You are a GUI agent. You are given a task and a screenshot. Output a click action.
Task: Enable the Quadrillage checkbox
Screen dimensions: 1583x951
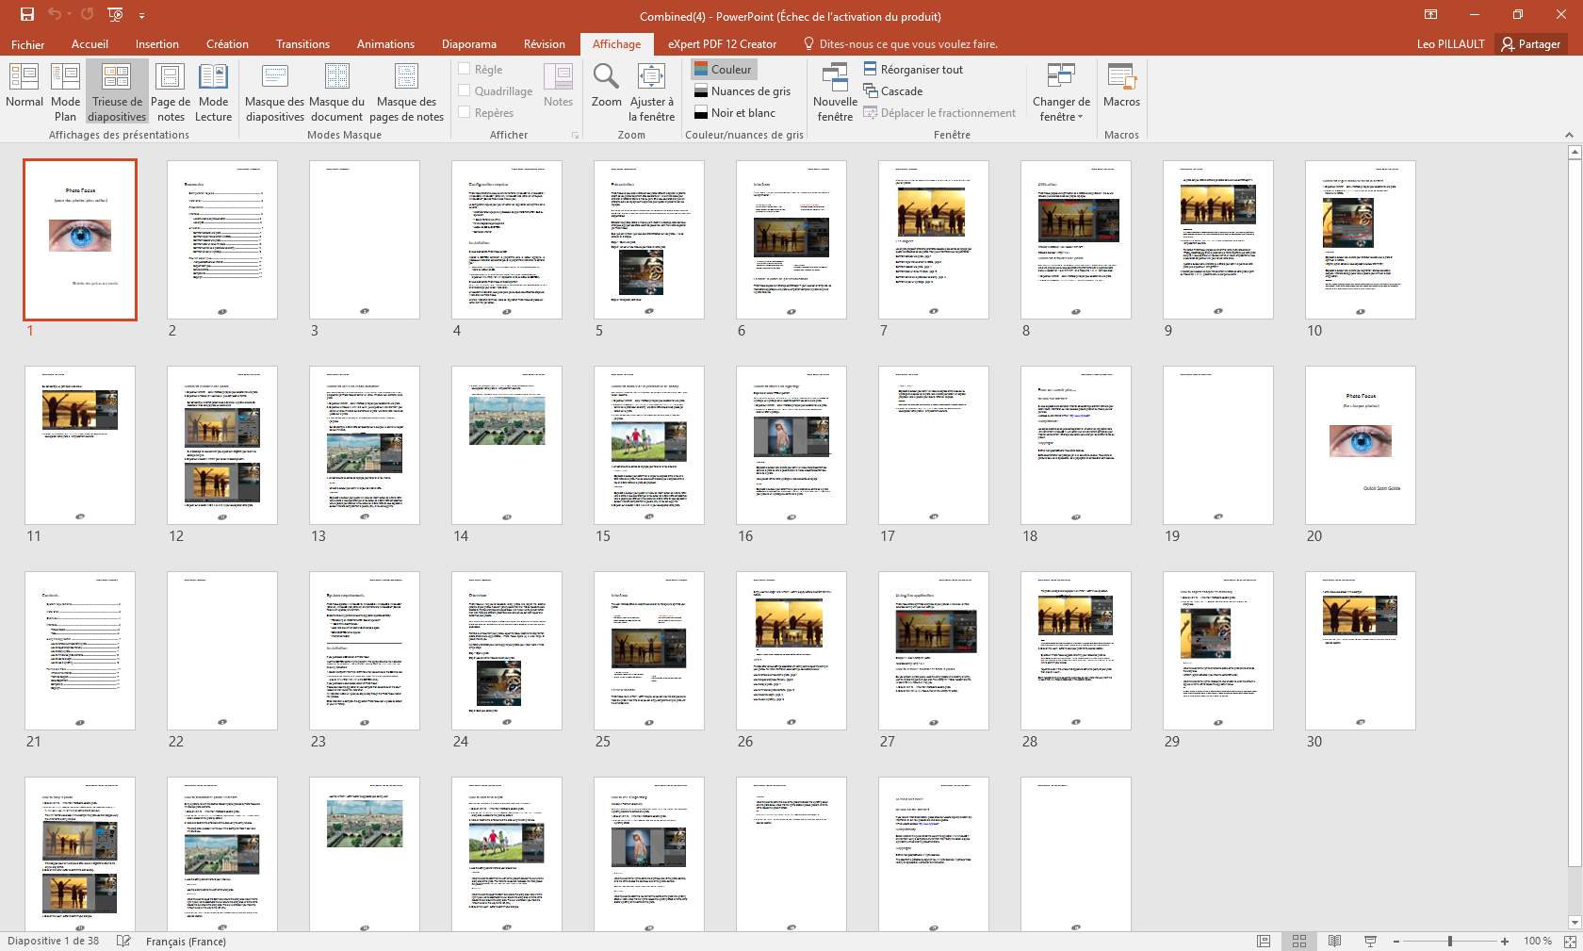[x=496, y=90]
